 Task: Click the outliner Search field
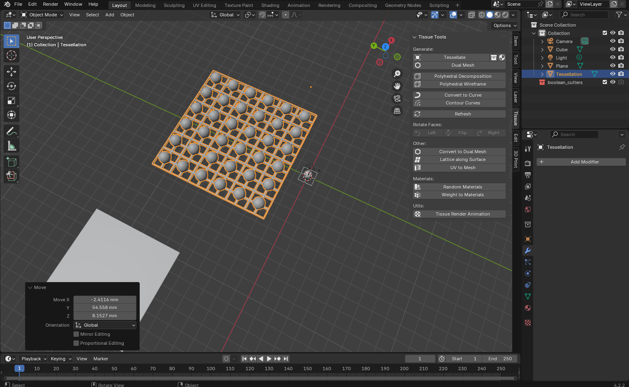point(584,15)
